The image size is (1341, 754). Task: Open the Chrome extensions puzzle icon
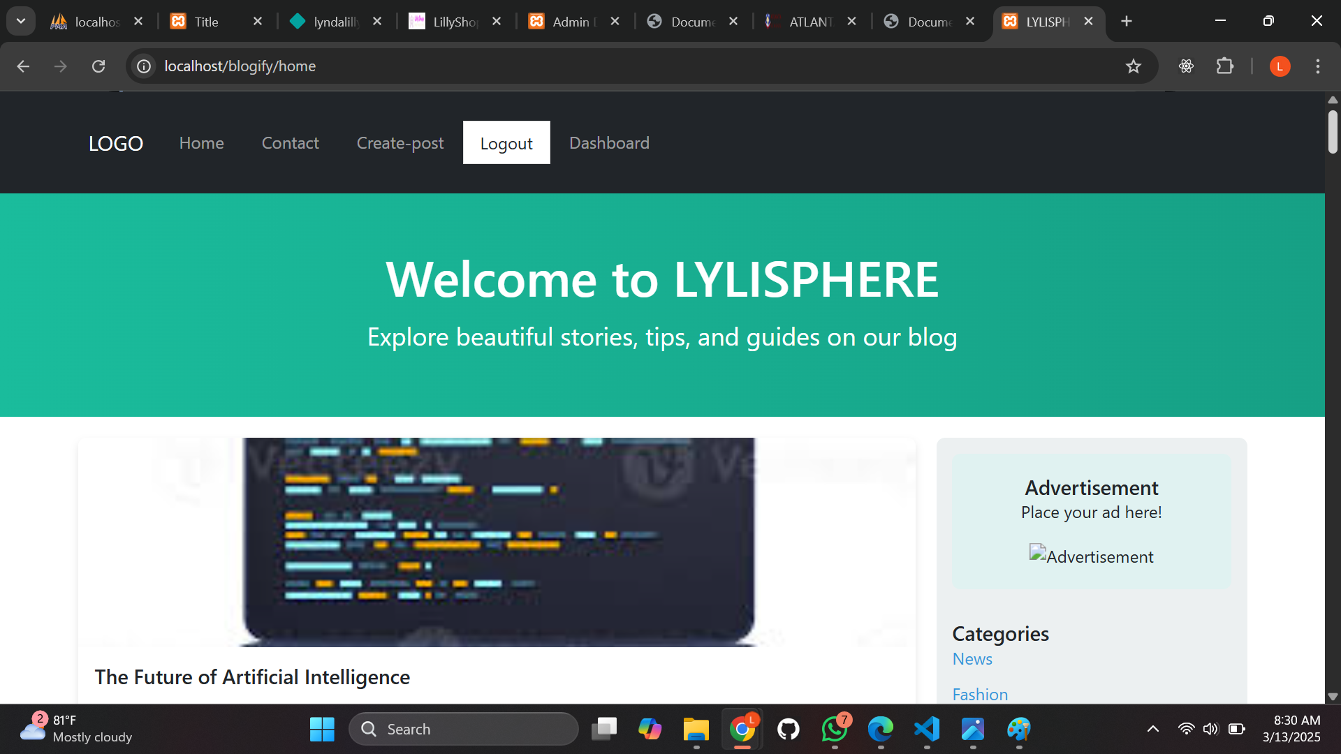coord(1224,66)
